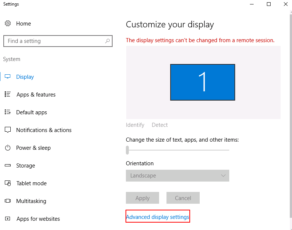This screenshot has height=230, width=292.
Task: Open the Storage settings page
Action: tap(25, 166)
